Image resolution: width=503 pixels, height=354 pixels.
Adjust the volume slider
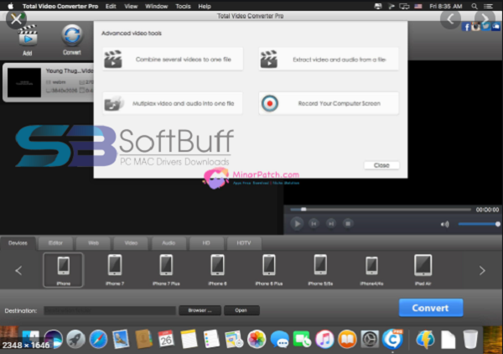(479, 224)
